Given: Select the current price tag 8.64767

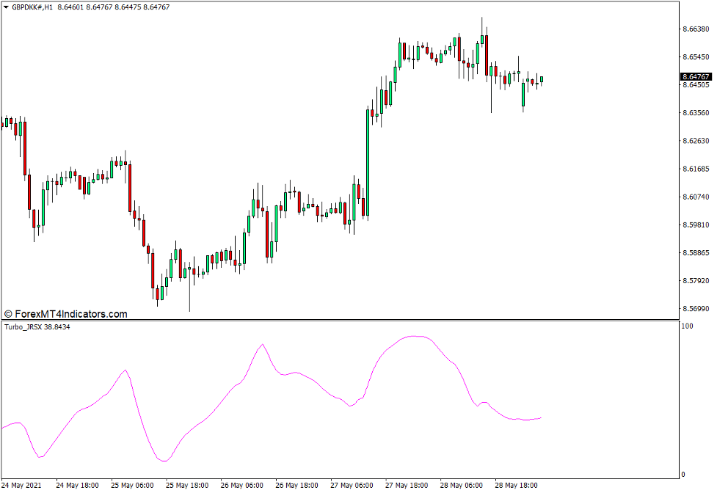Looking at the screenshot, I should pos(695,77).
